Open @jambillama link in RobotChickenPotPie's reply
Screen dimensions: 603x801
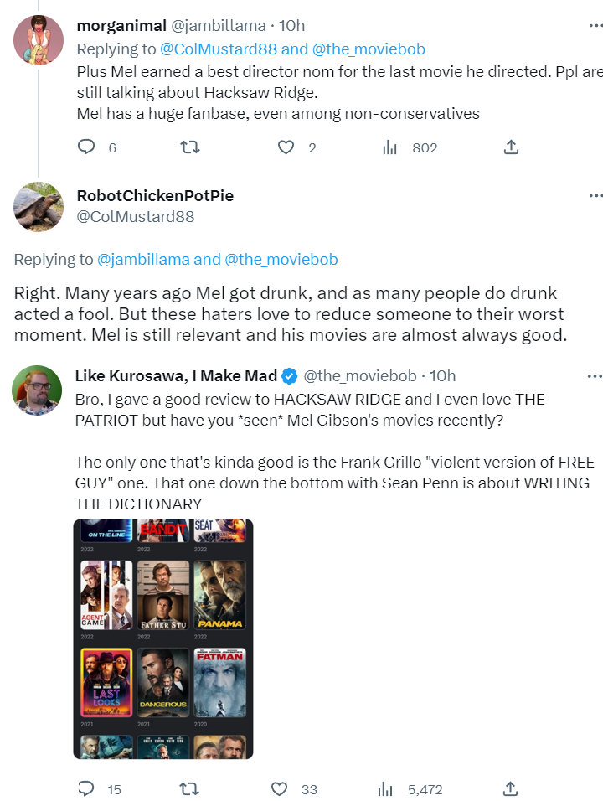pyautogui.click(x=143, y=260)
